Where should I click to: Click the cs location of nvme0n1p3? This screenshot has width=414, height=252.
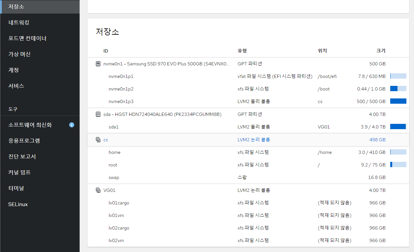tap(320, 101)
